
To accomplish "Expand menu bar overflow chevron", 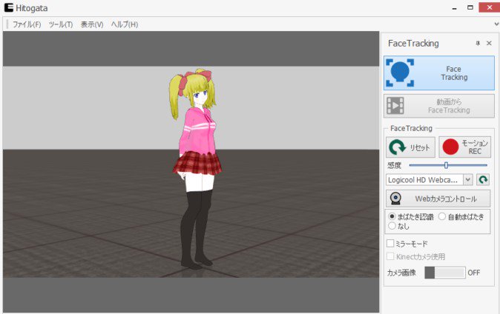I will (x=496, y=24).
